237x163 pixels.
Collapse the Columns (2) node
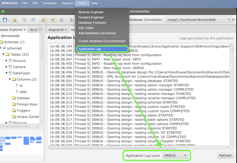pos(10,79)
